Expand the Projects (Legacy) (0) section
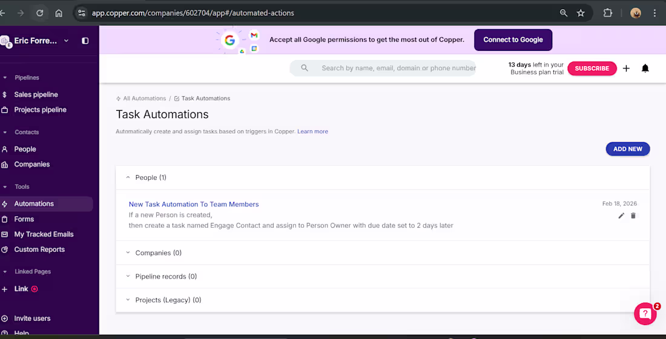The height and width of the screenshot is (339, 666). (128, 300)
